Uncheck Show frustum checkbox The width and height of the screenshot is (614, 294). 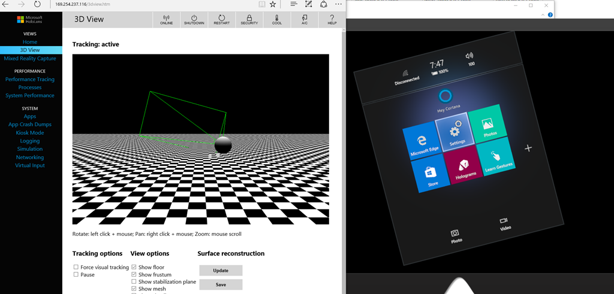pyautogui.click(x=134, y=274)
